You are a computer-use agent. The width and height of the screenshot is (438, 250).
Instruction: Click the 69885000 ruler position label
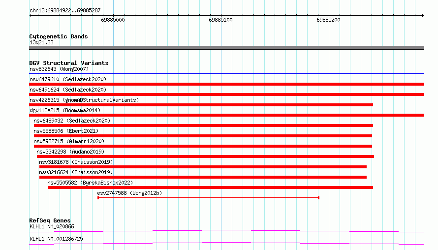pyautogui.click(x=113, y=20)
